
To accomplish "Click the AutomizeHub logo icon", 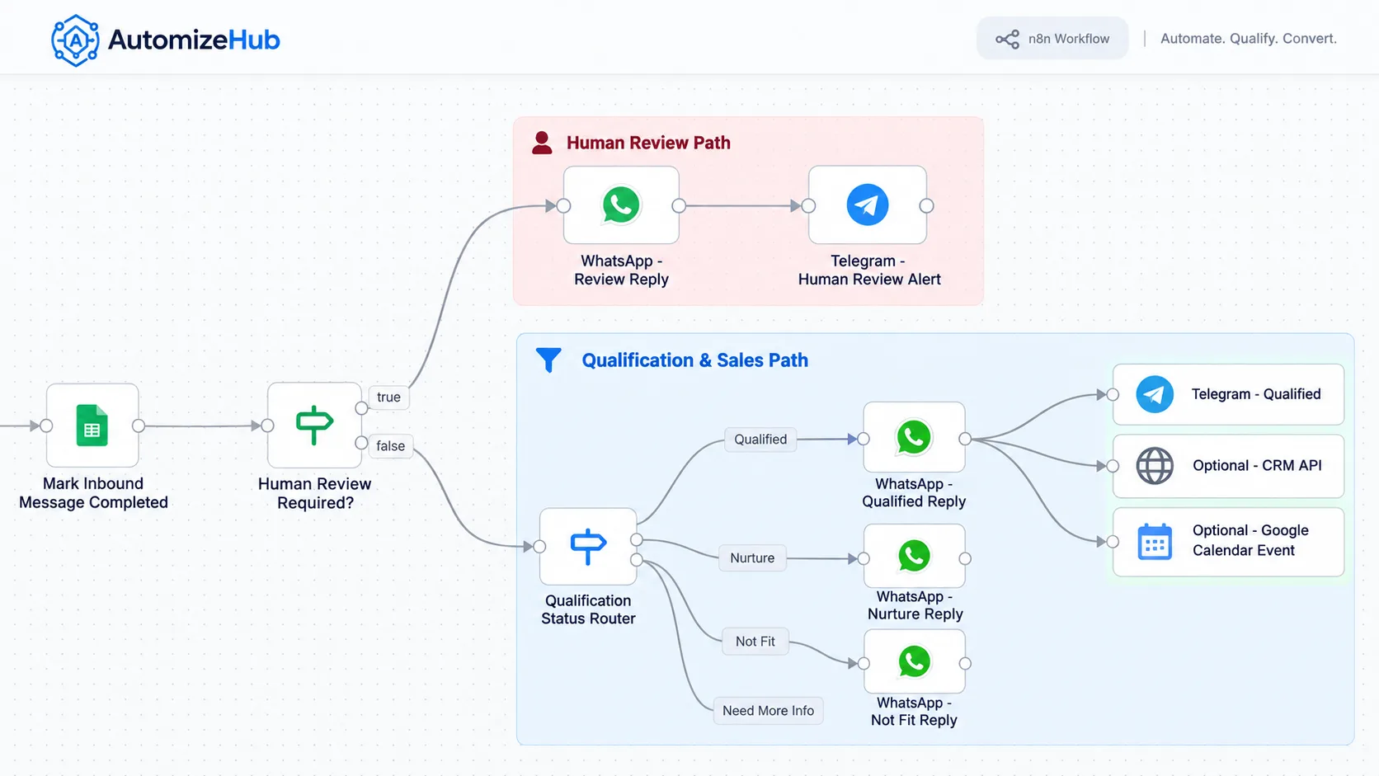I will tap(75, 40).
